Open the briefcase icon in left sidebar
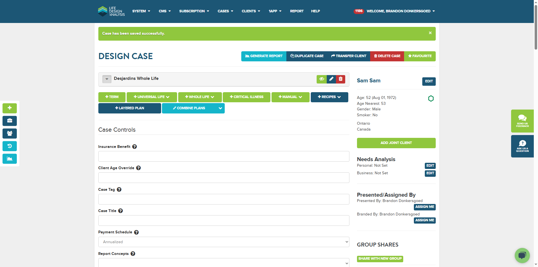Viewport: 538px width, 267px height. pyautogui.click(x=10, y=121)
